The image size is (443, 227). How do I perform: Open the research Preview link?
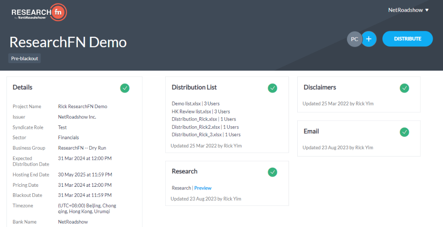203,188
